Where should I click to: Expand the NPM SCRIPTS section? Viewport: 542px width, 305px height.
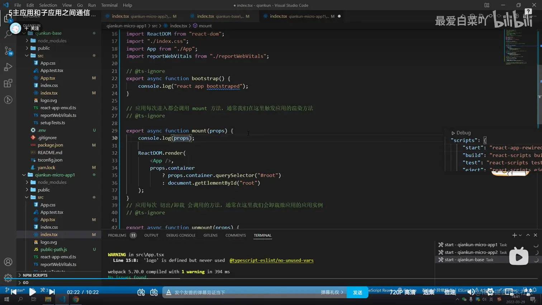pos(35,275)
